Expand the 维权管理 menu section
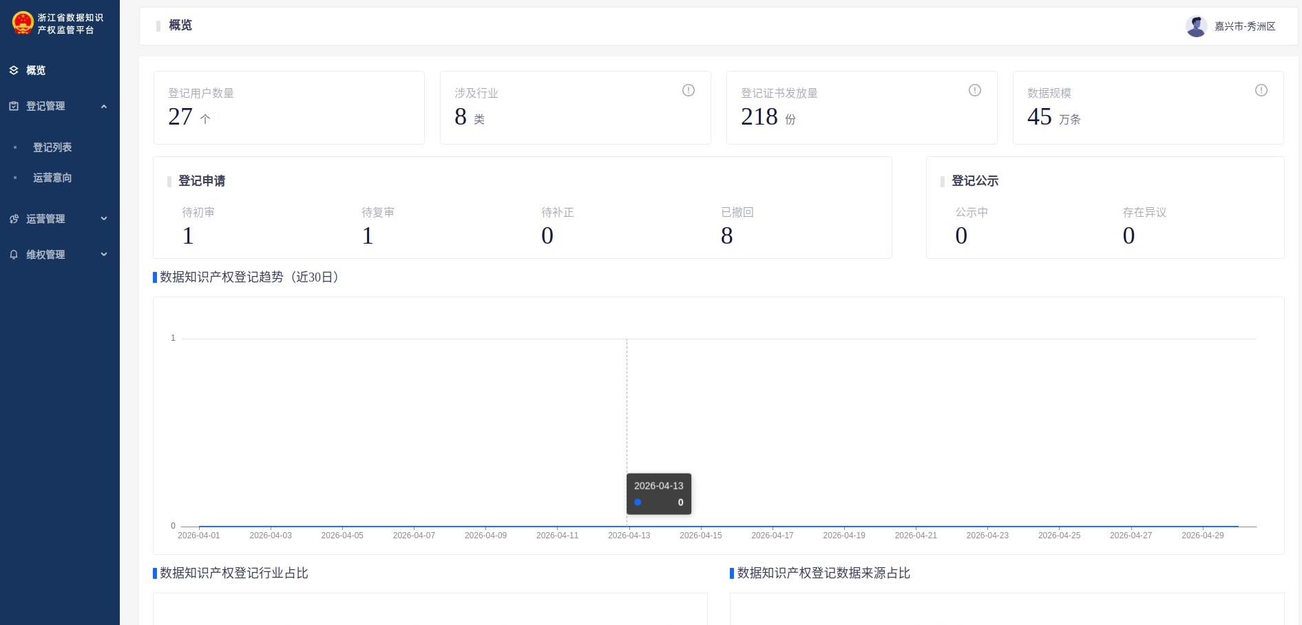The image size is (1302, 625). (104, 255)
